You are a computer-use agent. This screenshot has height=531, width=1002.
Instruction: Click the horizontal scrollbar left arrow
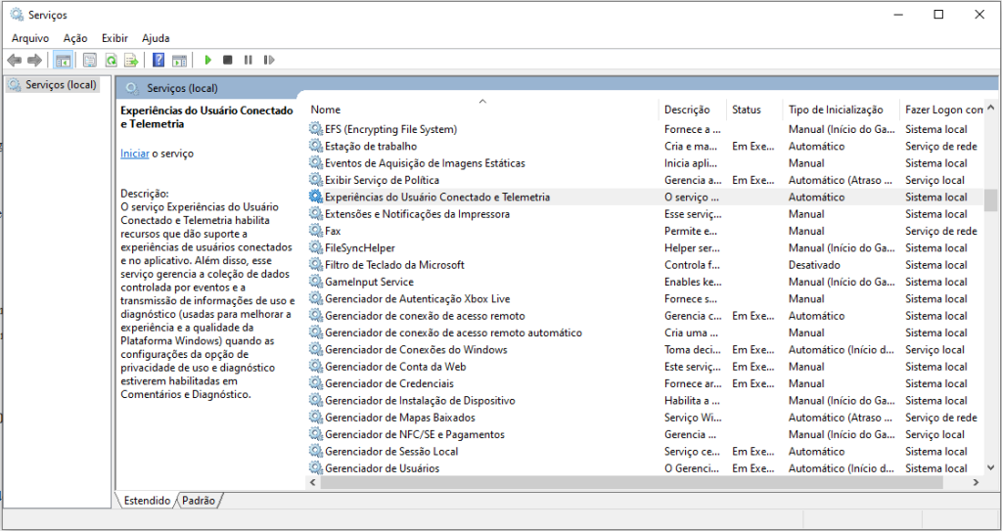click(x=312, y=482)
